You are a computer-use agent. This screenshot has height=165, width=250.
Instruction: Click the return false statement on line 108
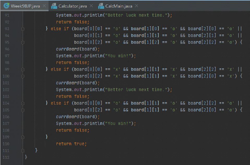click(73, 130)
